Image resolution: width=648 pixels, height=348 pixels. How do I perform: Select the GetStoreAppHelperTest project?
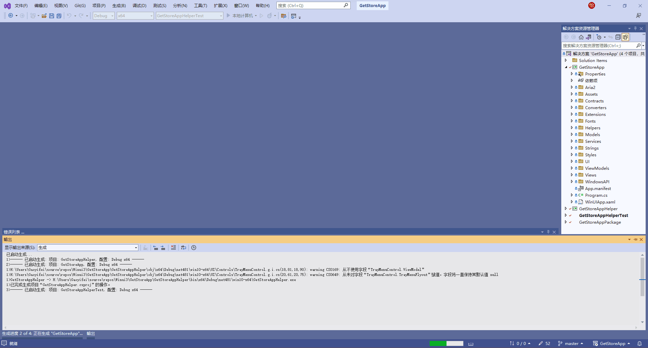click(x=603, y=216)
